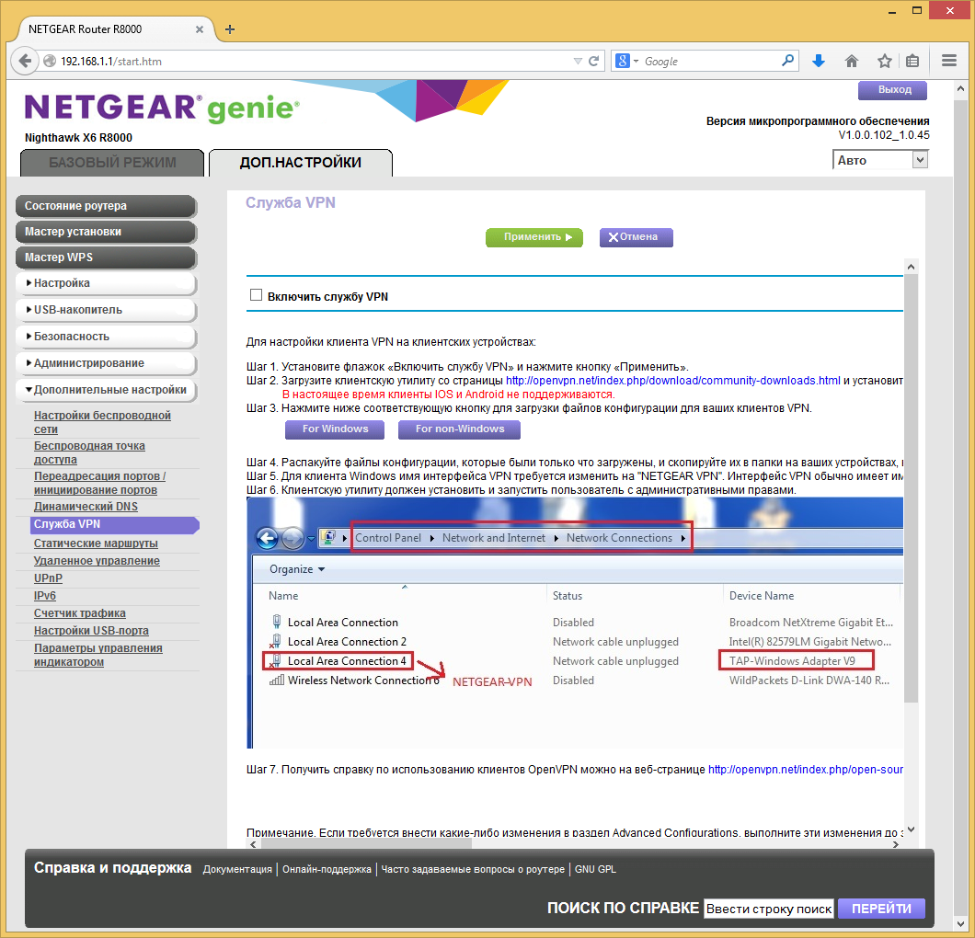This screenshot has height=938, width=975.
Task: Open Состояние роутера menu item
Action: [x=106, y=206]
